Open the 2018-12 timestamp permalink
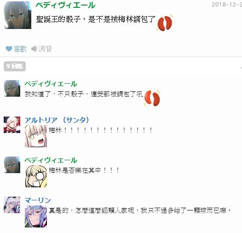 point(227,5)
